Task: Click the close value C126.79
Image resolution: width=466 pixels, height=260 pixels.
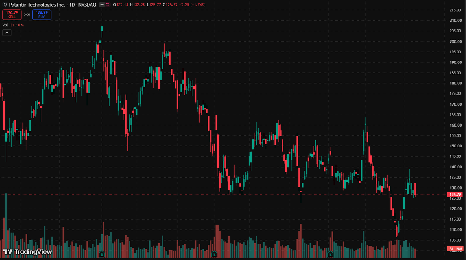Action: pyautogui.click(x=171, y=5)
